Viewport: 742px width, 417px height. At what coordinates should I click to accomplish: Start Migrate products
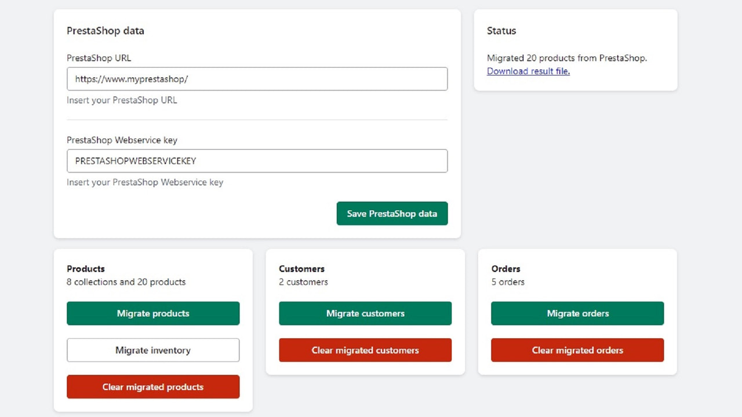[x=153, y=313]
